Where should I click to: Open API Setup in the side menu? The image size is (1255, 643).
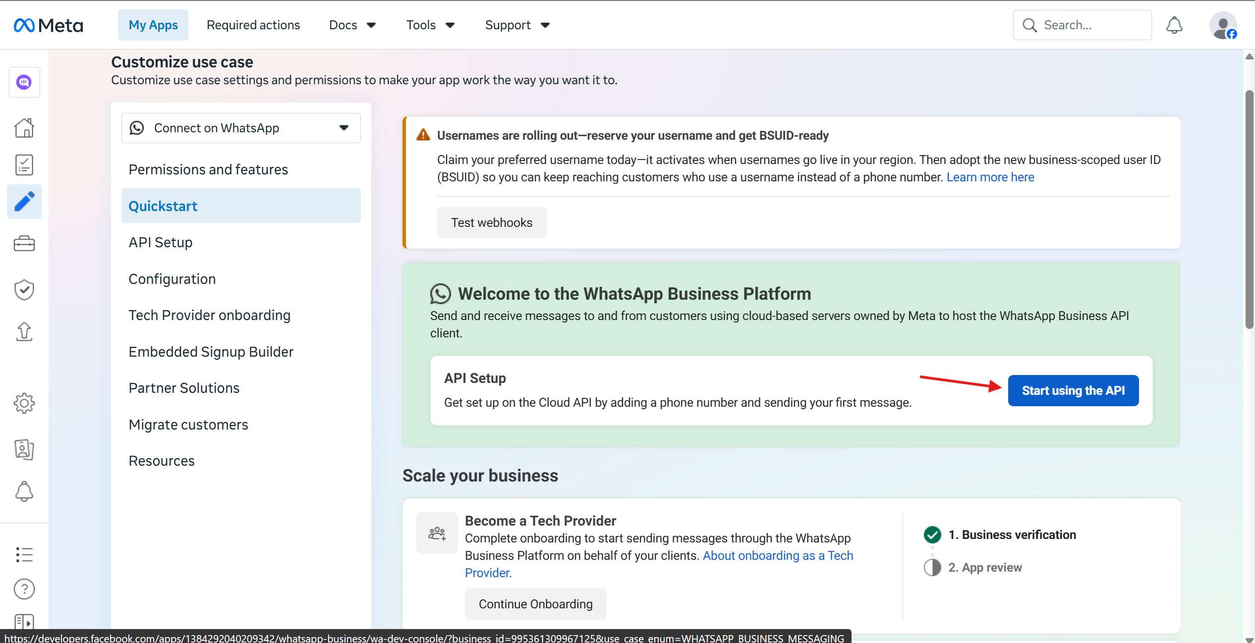pos(241,242)
